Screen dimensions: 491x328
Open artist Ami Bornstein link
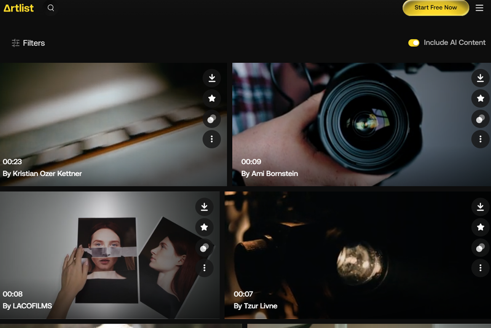275,173
